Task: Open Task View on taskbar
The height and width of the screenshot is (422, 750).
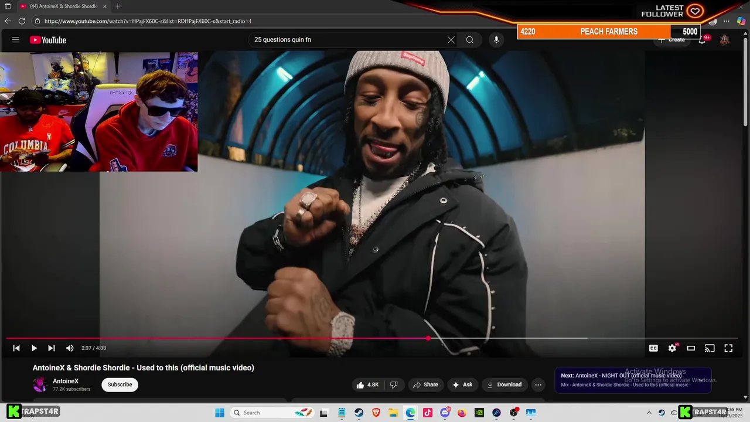Action: click(x=323, y=413)
